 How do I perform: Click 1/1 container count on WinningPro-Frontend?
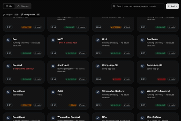coord(143,105)
